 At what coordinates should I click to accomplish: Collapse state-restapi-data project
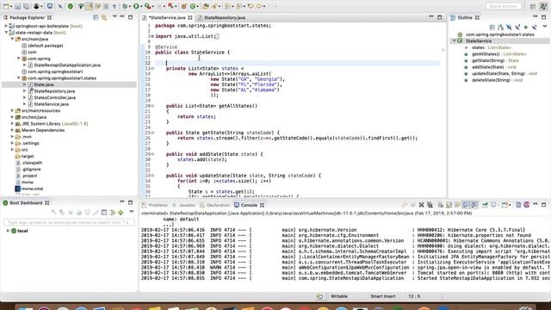(x=6, y=33)
